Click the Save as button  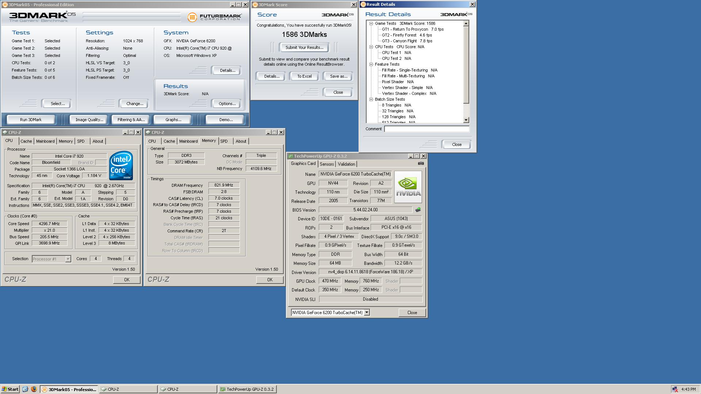338,76
